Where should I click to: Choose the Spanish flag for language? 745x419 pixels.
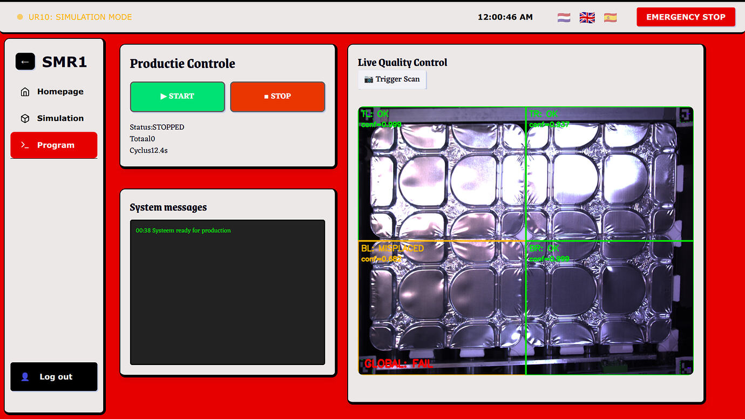[x=611, y=17]
